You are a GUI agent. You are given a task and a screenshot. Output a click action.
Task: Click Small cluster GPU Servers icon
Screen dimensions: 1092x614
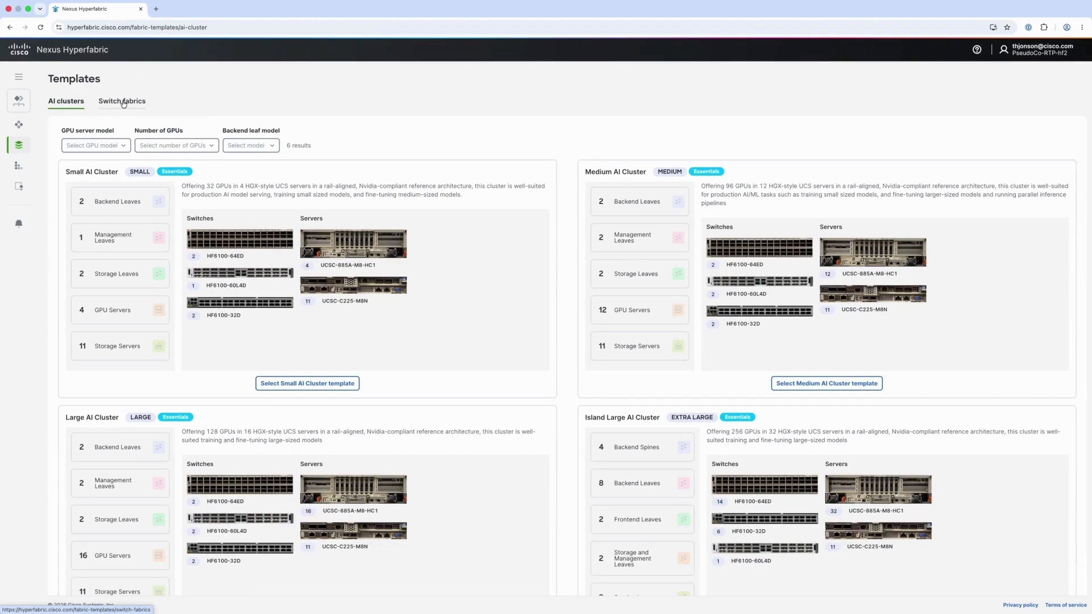click(159, 310)
